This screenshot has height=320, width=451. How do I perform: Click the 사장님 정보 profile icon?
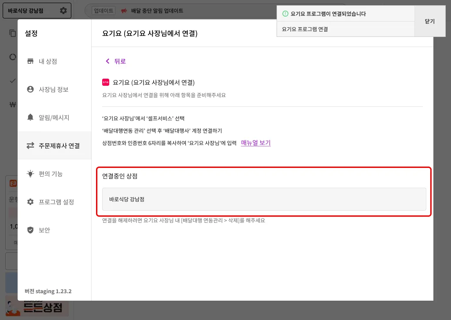point(30,89)
